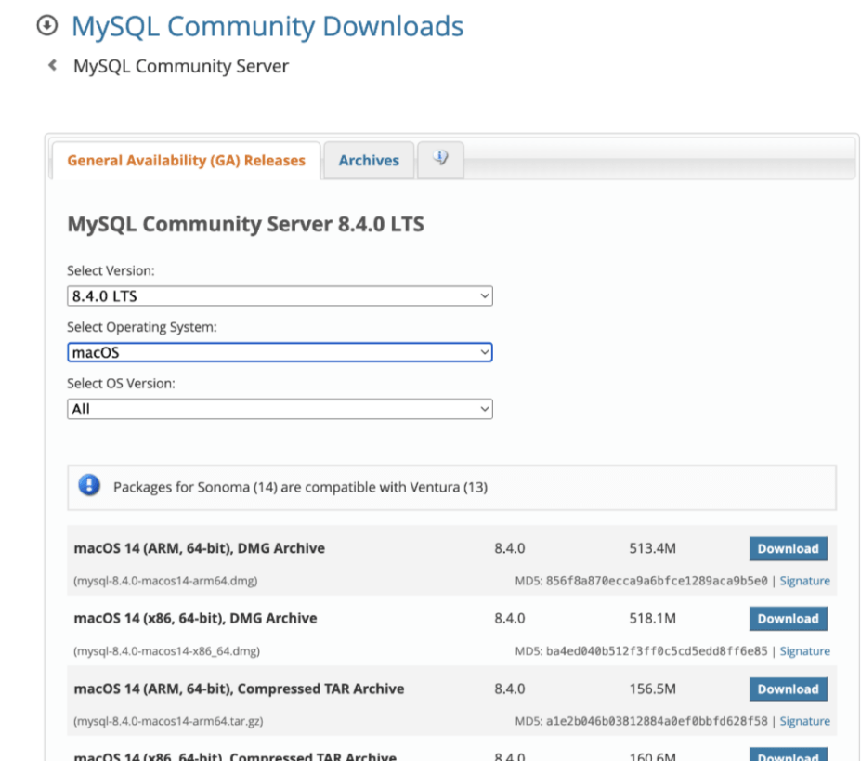Click the blue info icon in Sonoma notice
Viewport: 861px width, 761px height.
point(89,486)
